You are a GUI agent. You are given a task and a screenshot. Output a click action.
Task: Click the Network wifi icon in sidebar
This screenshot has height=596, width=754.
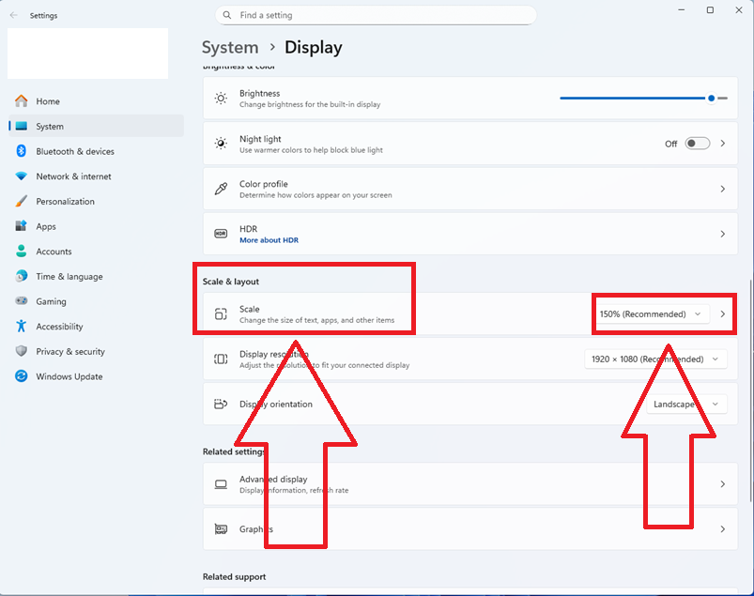click(22, 176)
